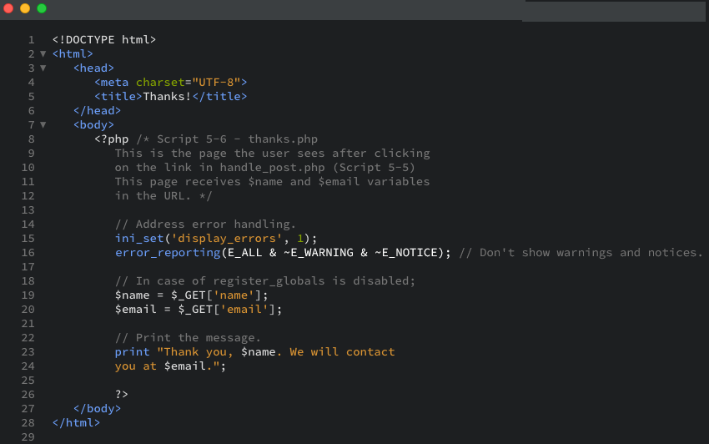The width and height of the screenshot is (709, 444).
Task: Click the opening <head> tag
Action: 93,68
